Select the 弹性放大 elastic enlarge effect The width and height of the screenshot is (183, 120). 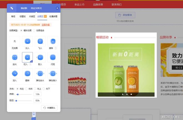(40, 74)
